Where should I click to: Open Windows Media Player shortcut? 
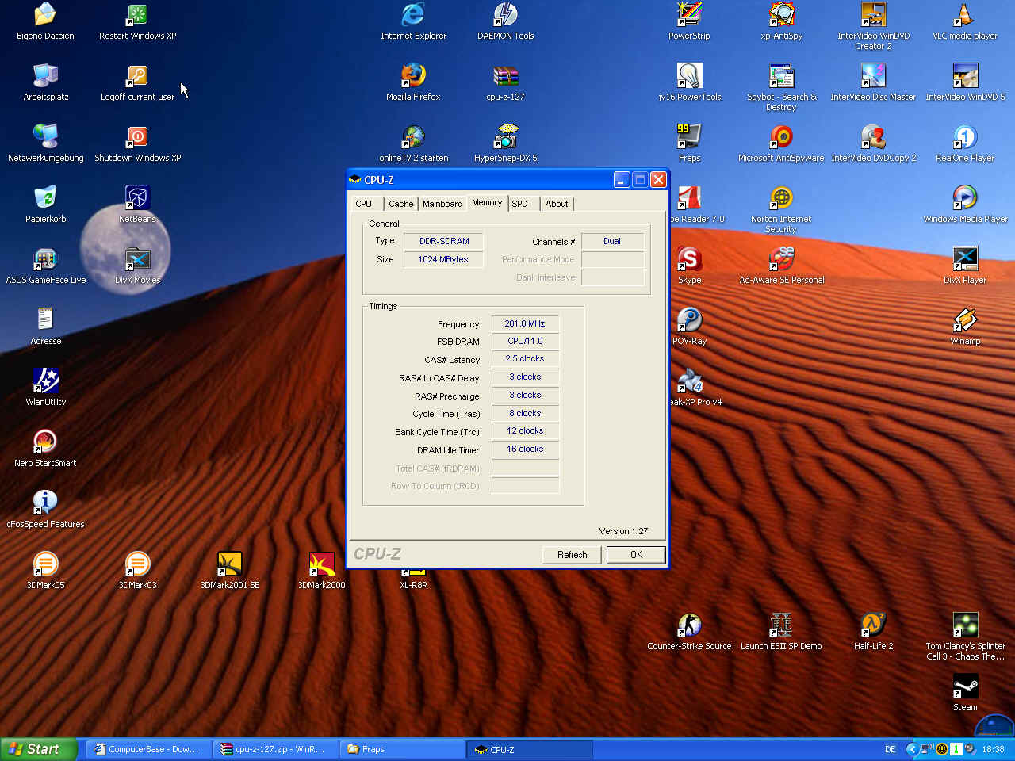[965, 205]
